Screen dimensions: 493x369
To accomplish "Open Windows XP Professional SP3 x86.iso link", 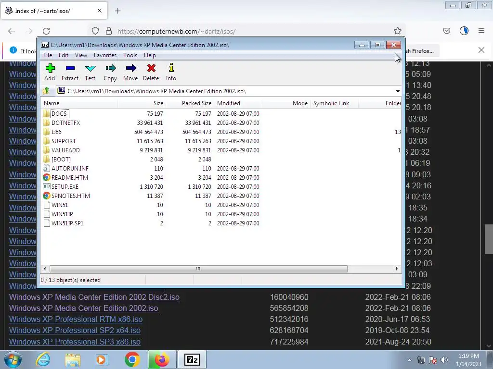I will [75, 342].
